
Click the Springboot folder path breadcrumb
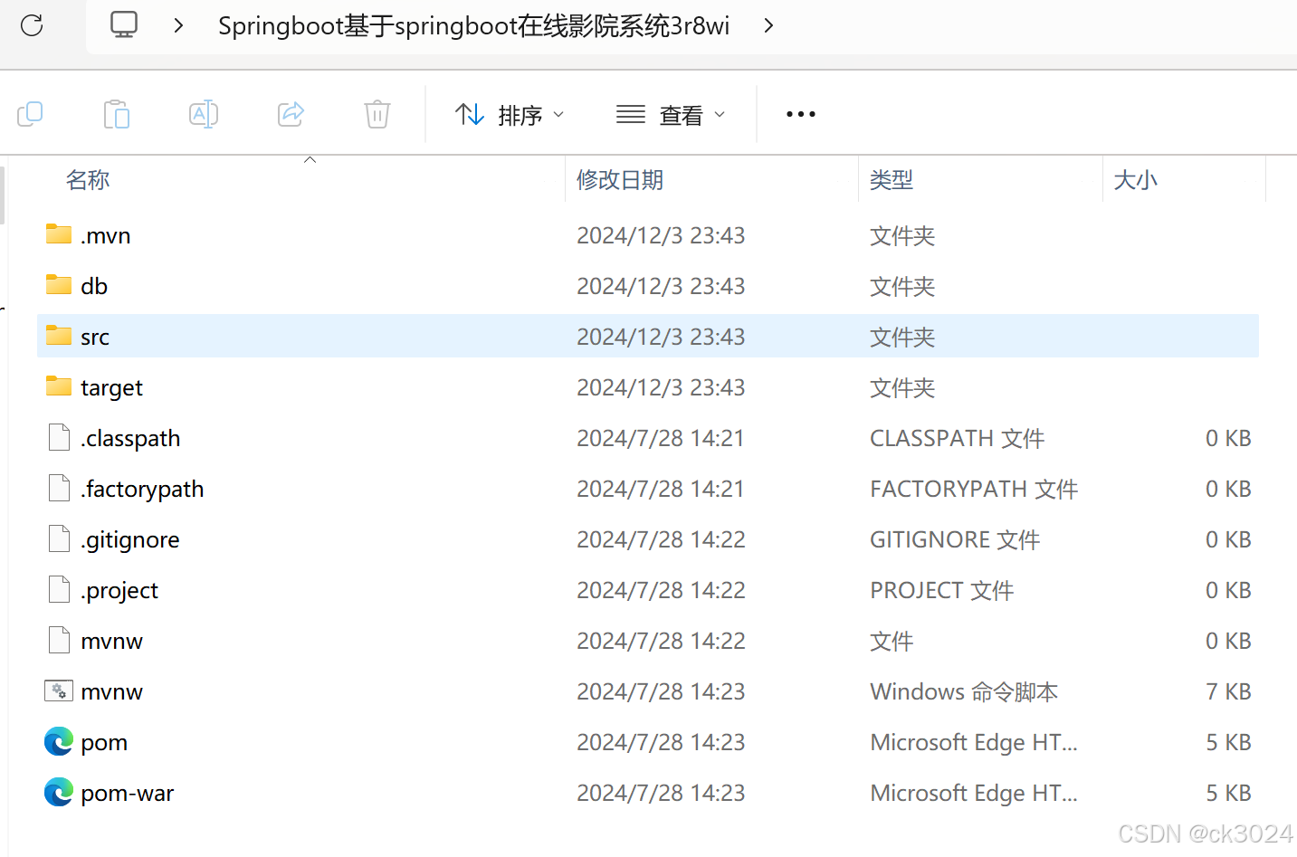click(473, 25)
